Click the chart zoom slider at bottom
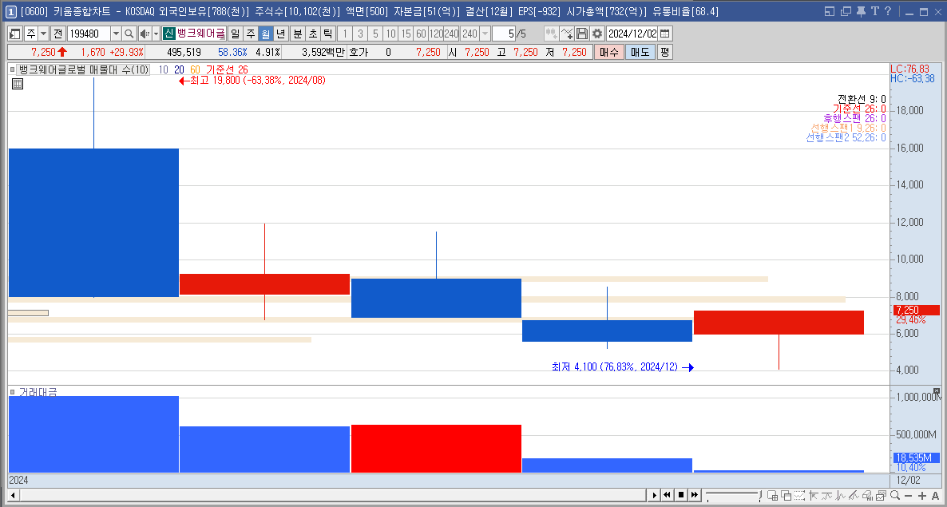The image size is (947, 507). (x=732, y=494)
